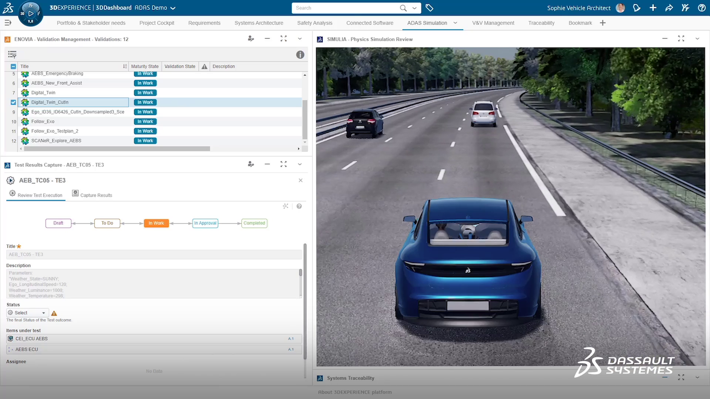Maximize the Test Results Capture widget

(x=283, y=164)
